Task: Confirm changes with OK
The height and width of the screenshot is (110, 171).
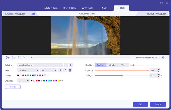Action: click(x=141, y=104)
